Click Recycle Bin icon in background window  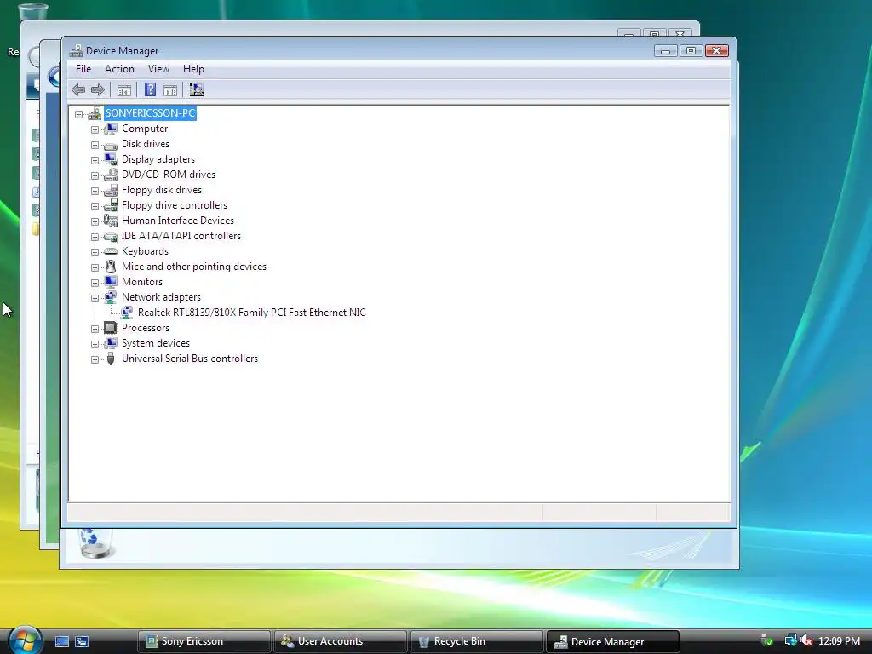click(95, 543)
